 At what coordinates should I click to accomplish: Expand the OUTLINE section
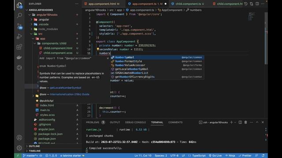[34, 146]
